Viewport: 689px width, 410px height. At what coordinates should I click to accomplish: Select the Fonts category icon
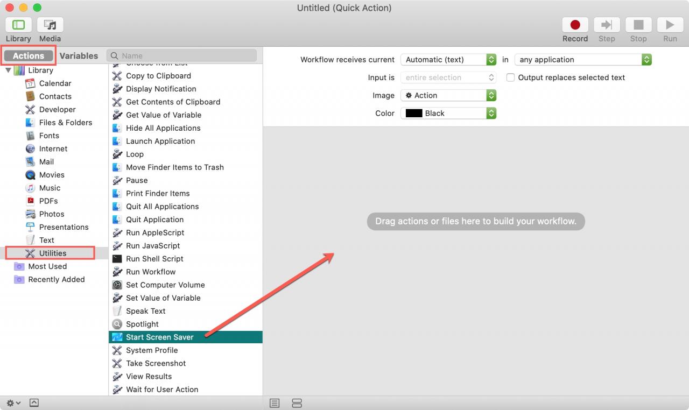(x=30, y=136)
